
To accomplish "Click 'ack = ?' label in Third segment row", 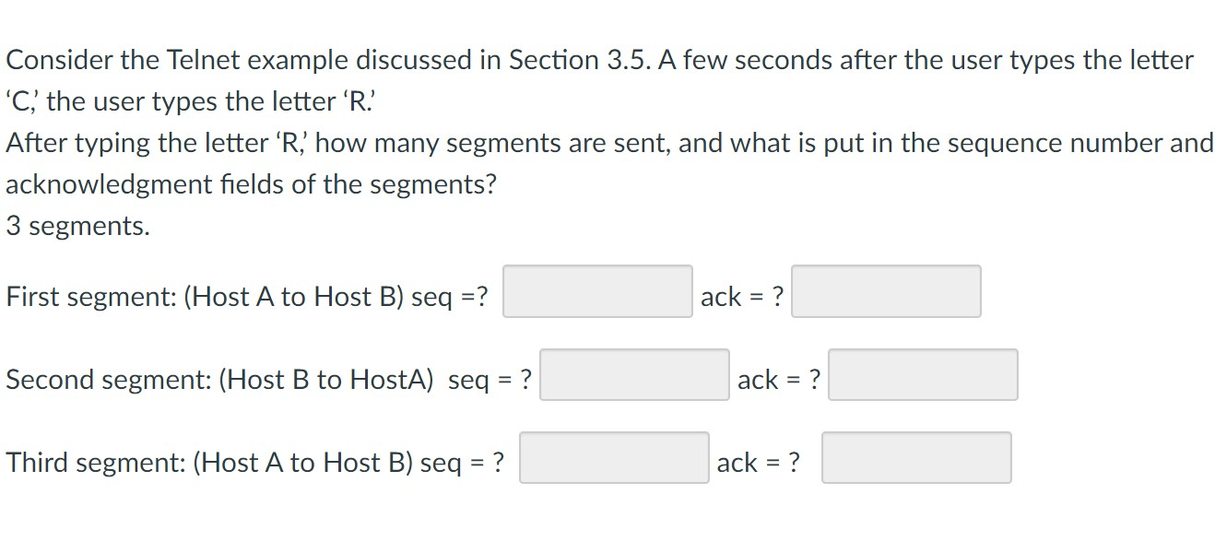I will click(x=759, y=463).
